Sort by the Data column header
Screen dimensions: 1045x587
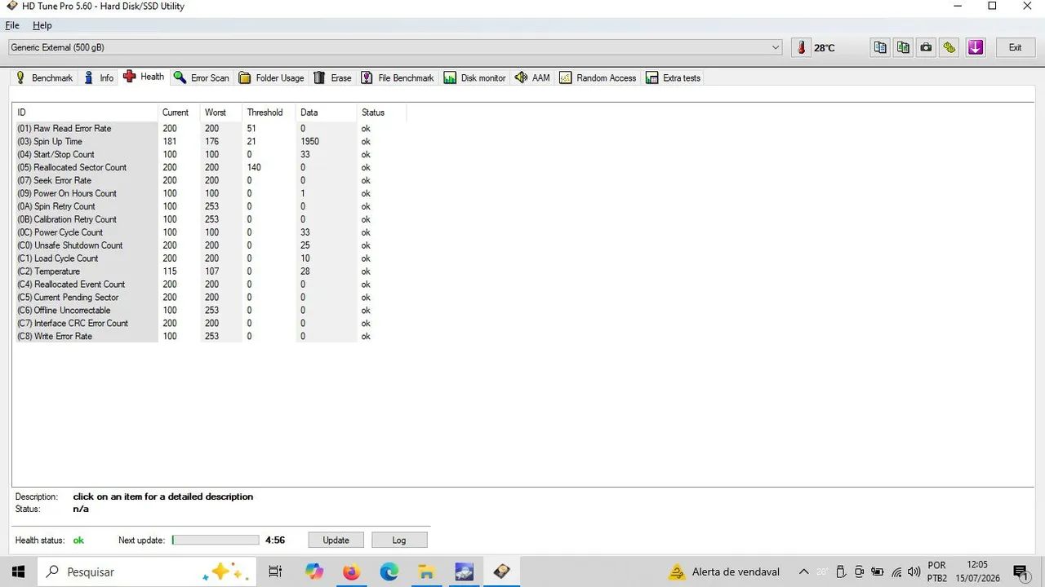(327, 113)
